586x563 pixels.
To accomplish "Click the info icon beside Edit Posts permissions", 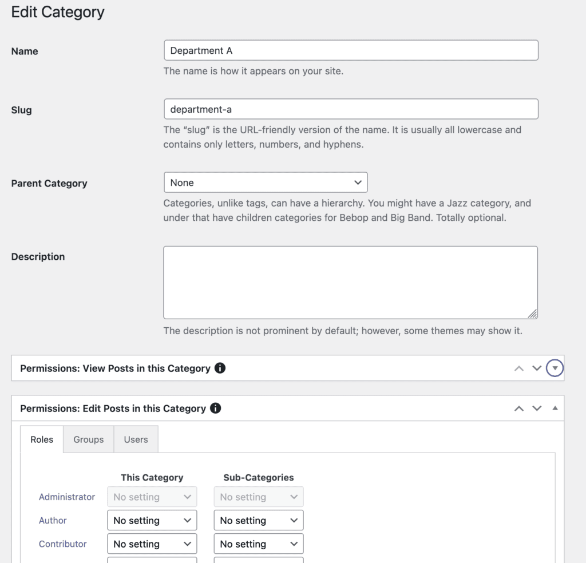I will [x=215, y=408].
